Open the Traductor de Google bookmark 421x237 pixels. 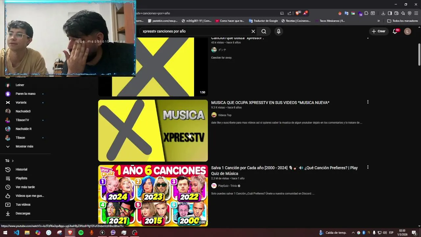[263, 21]
